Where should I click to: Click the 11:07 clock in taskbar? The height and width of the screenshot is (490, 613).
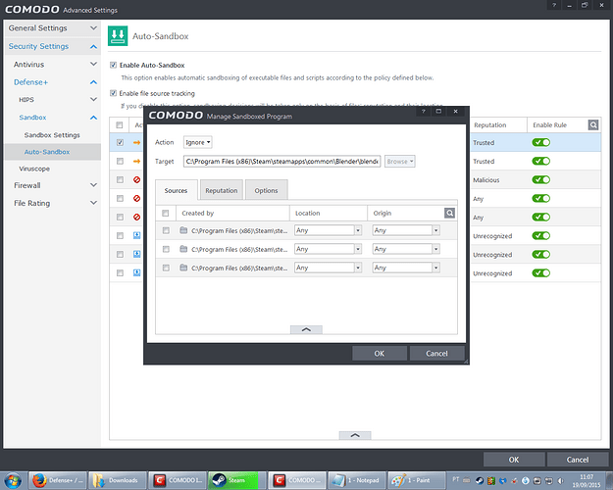pos(587,476)
